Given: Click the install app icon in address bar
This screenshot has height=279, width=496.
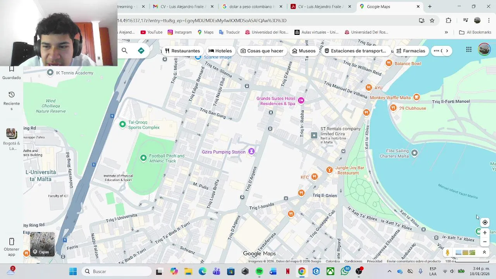Looking at the screenshot, I should (x=422, y=21).
